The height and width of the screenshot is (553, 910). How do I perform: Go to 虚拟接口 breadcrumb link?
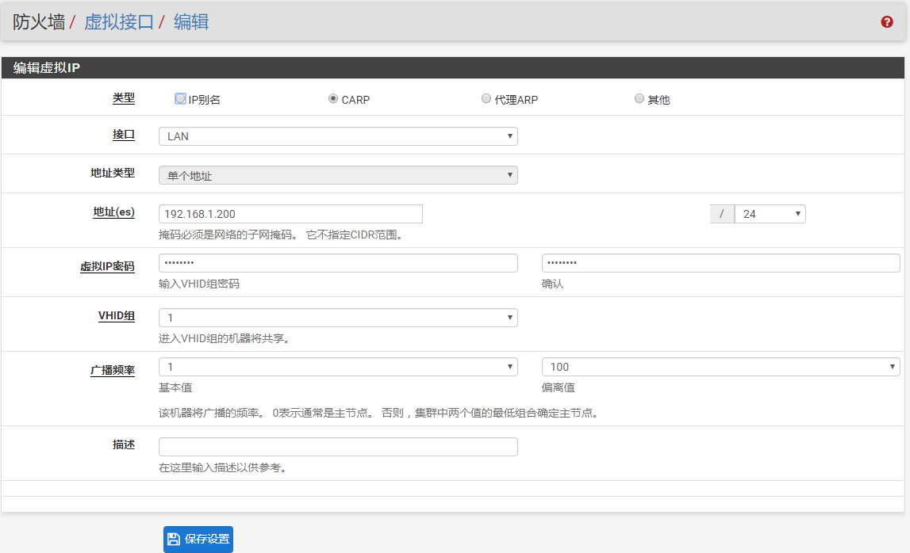pyautogui.click(x=119, y=22)
